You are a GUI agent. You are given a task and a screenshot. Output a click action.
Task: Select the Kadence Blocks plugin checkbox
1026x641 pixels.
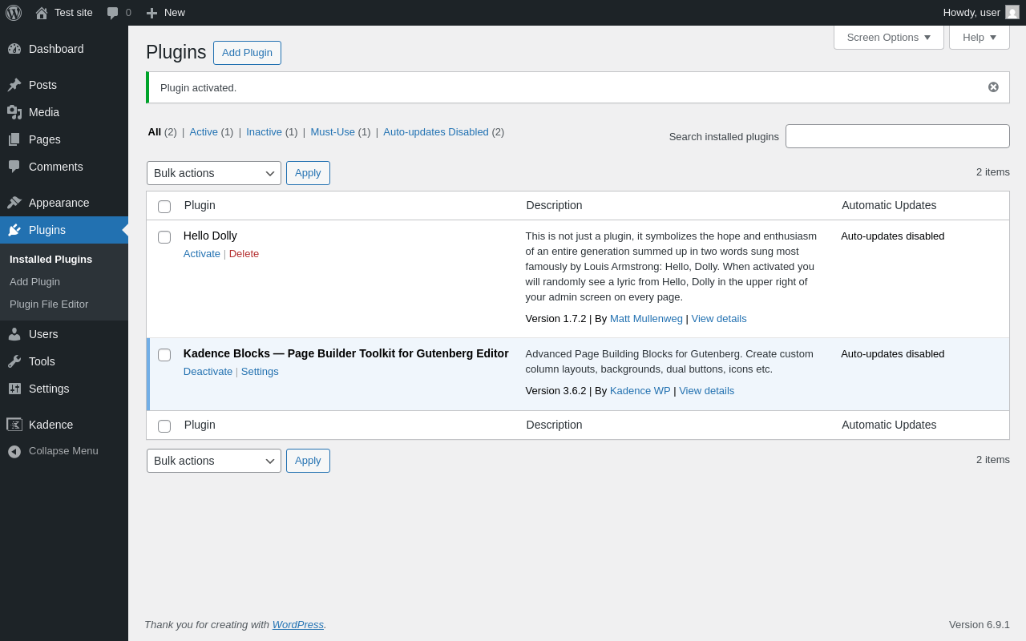point(164,355)
